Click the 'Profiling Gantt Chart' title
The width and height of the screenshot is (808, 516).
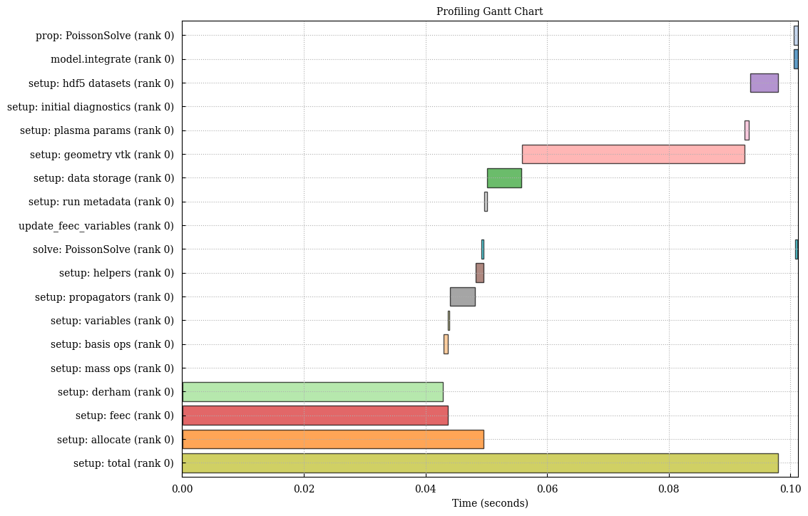pyautogui.click(x=489, y=11)
